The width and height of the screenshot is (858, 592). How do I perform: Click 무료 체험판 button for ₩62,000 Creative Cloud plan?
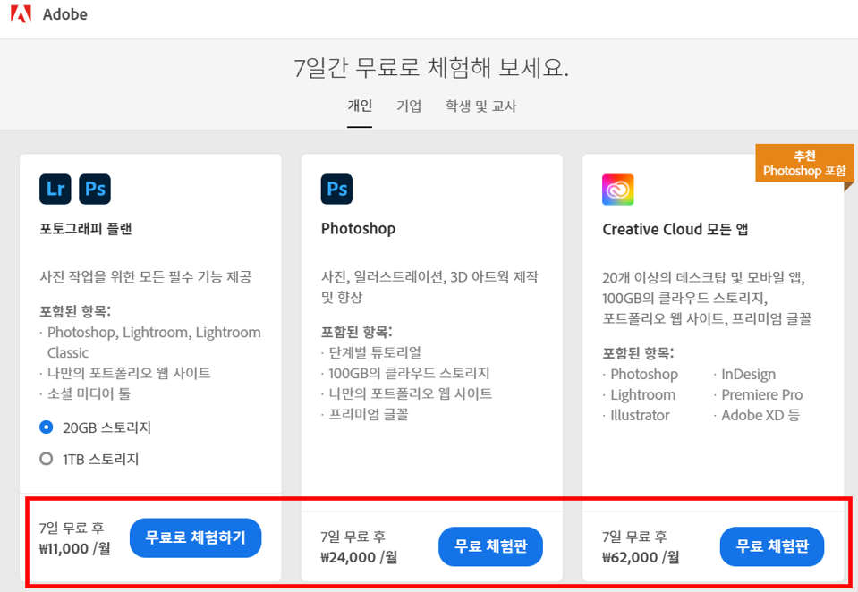coord(771,546)
